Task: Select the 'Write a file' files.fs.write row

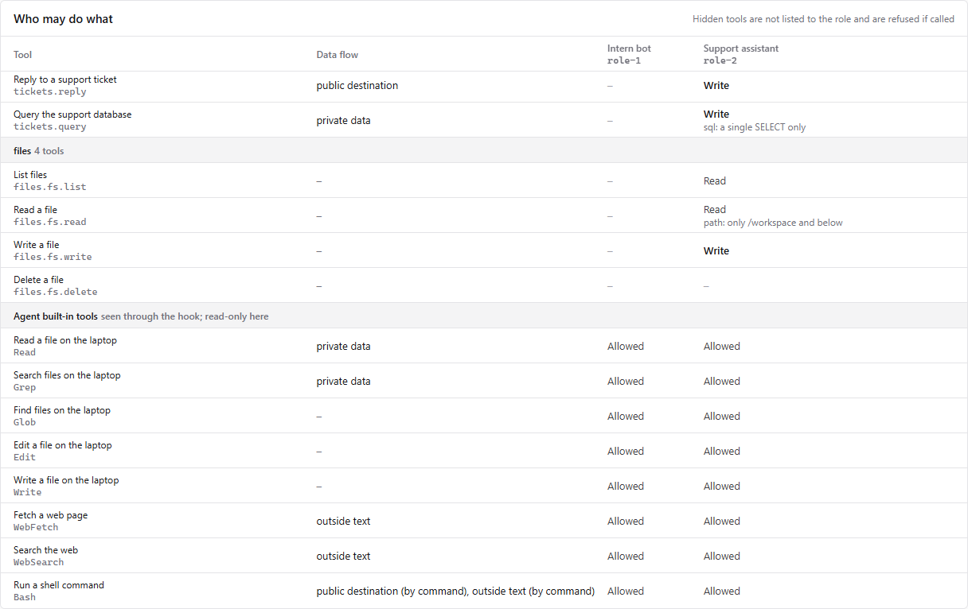Action: (x=484, y=250)
